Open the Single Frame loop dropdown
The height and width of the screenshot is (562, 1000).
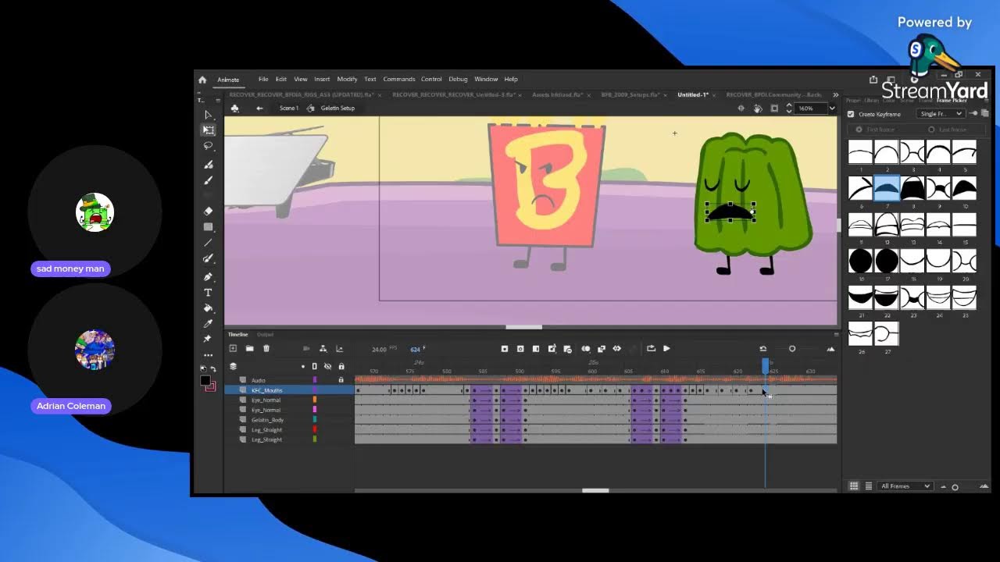point(941,114)
